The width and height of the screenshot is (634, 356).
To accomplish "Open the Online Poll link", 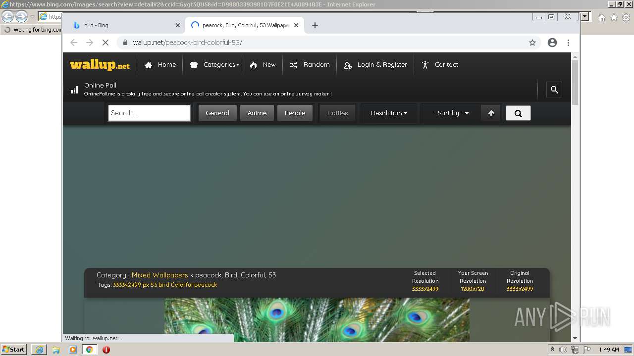I will click(100, 85).
